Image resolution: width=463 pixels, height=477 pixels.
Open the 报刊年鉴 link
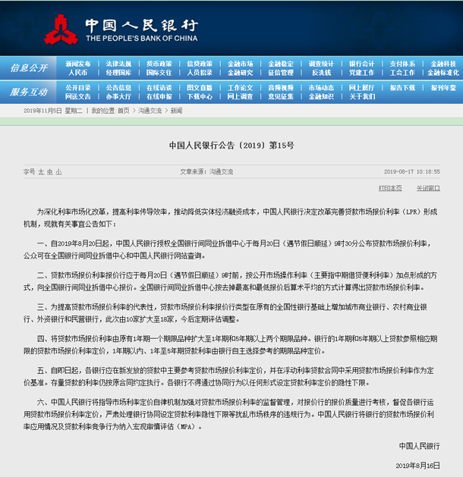pyautogui.click(x=443, y=88)
